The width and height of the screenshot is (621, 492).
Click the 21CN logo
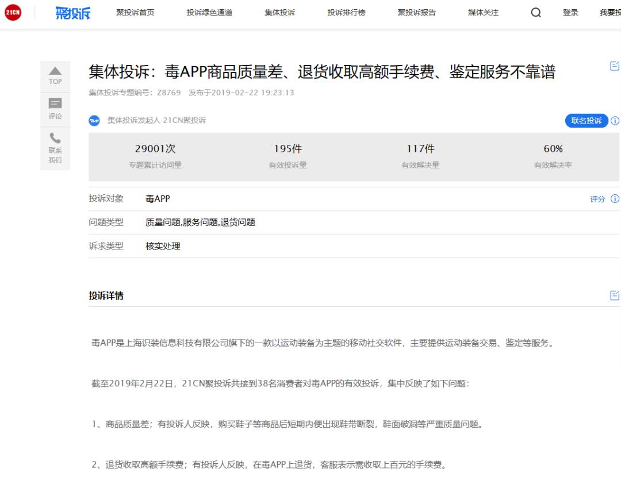tap(13, 12)
